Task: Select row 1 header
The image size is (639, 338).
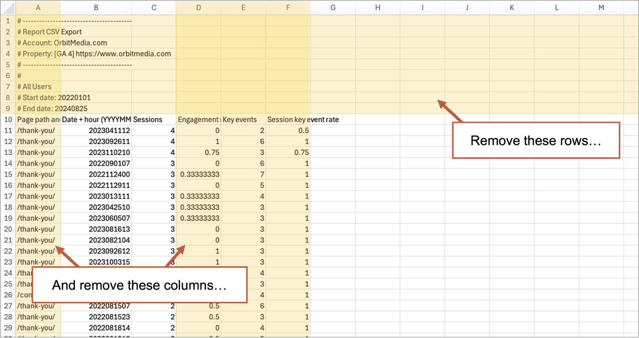Action: pos(8,21)
